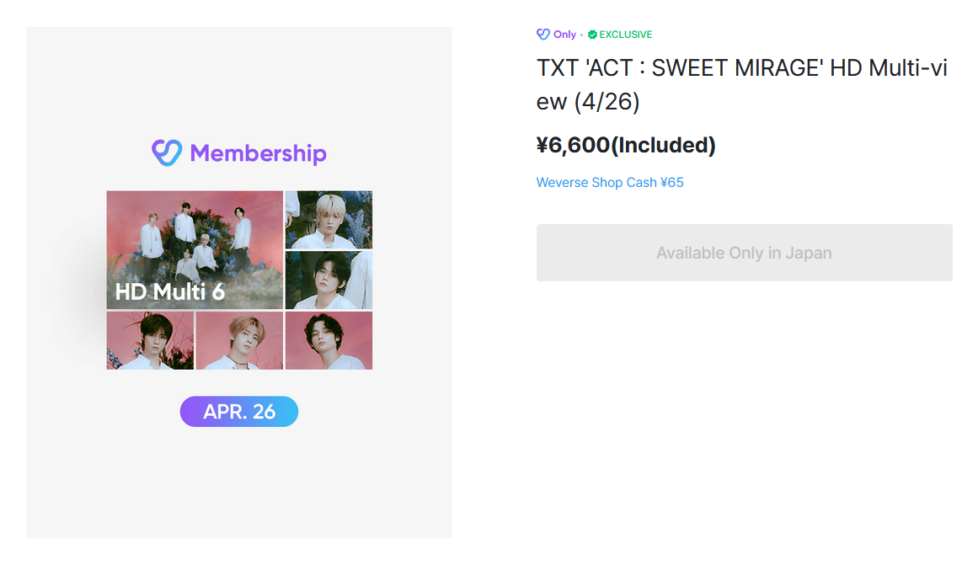Open the bottom-right member photo in collage
The height and width of the screenshot is (587, 978).
[329, 341]
